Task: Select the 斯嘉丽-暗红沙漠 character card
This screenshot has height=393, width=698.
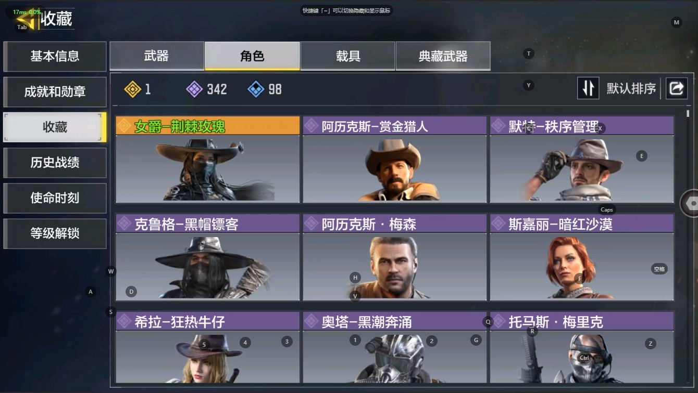Action: coord(582,257)
